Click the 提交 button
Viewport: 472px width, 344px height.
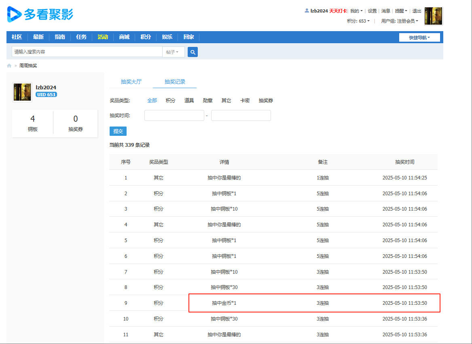click(118, 131)
